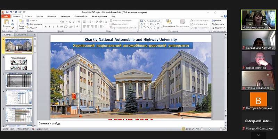Click the Center text alignment icon
Image resolution: width=278 pixels, height=139 pixels.
88,26
